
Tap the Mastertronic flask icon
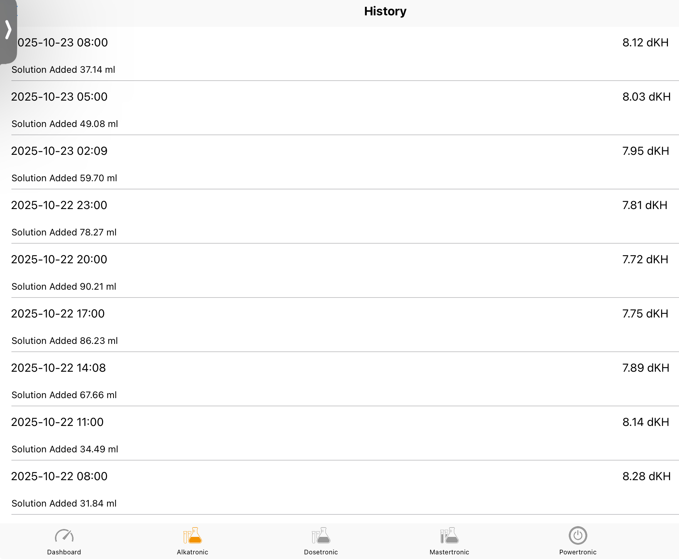click(449, 535)
